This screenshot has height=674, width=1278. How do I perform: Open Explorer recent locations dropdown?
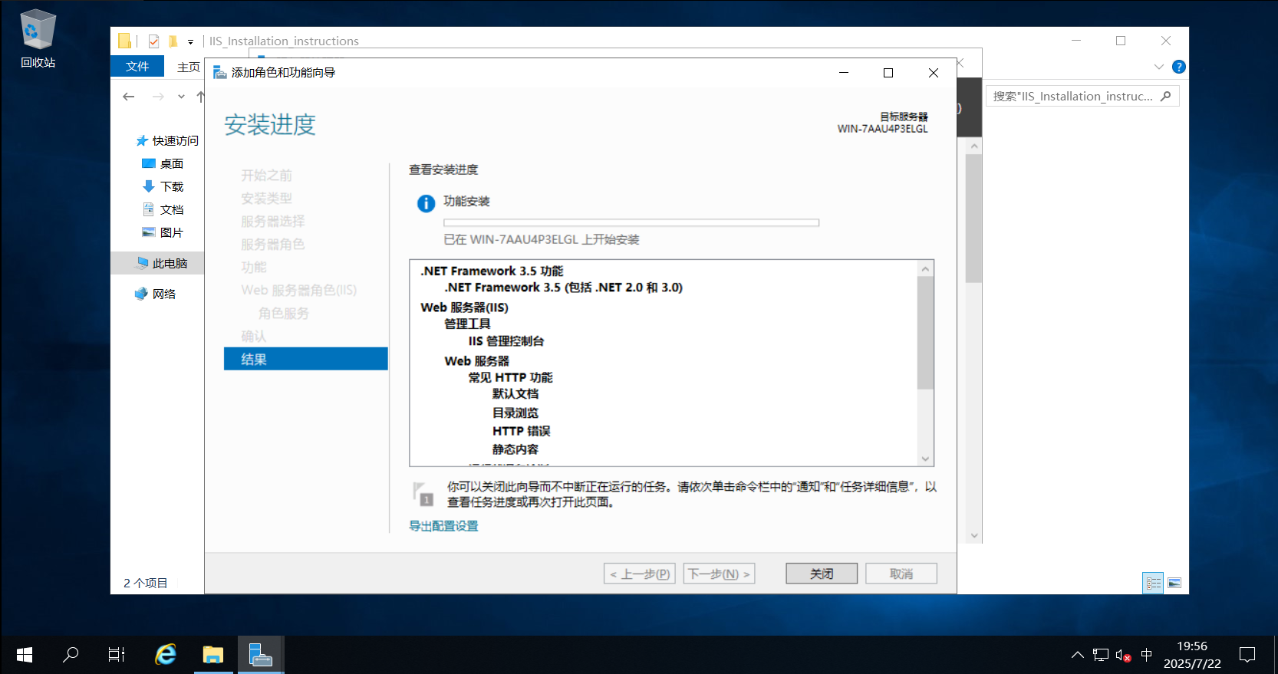click(x=181, y=97)
